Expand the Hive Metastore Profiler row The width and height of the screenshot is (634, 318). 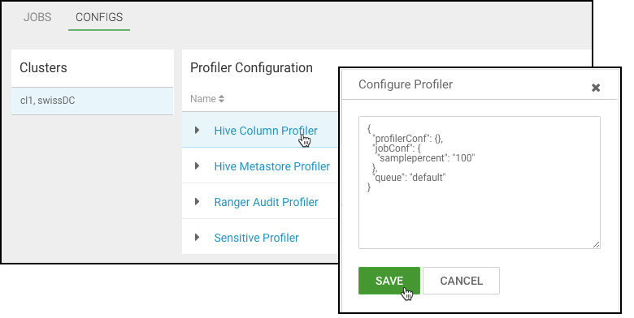(197, 165)
